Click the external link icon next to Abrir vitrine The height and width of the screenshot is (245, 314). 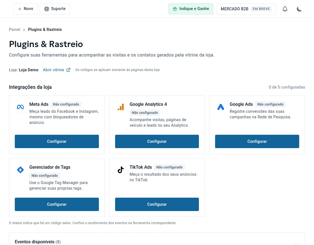68,70
